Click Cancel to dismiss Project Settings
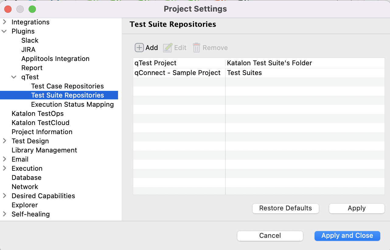Screen dimensions: 390x250 point(270,236)
